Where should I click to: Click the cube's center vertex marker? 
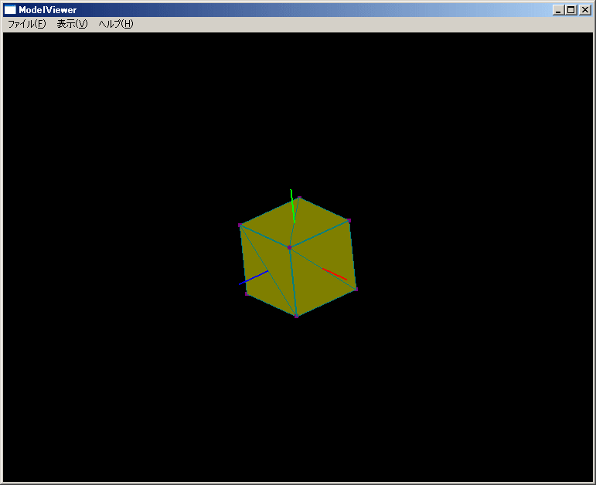click(290, 248)
